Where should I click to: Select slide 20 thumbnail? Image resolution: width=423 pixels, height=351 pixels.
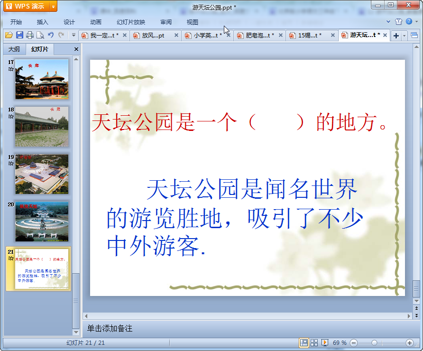(x=42, y=222)
